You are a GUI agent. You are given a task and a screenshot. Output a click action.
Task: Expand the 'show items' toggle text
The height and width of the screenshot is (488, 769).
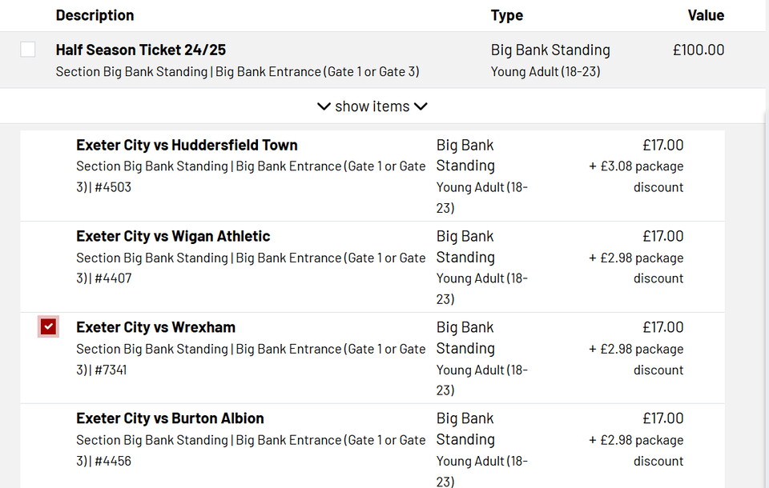point(372,106)
